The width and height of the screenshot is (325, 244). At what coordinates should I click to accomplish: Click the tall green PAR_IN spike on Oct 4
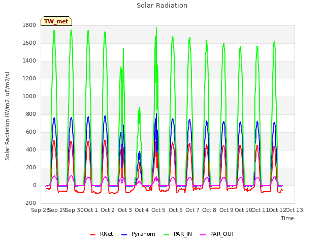tap(156, 29)
